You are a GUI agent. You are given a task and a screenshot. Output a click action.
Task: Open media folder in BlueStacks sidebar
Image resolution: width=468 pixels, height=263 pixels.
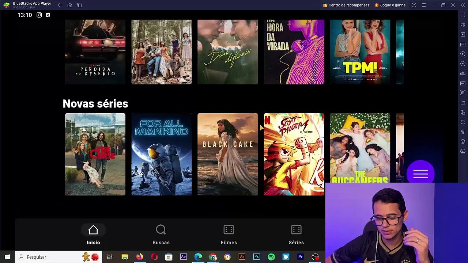tap(463, 103)
